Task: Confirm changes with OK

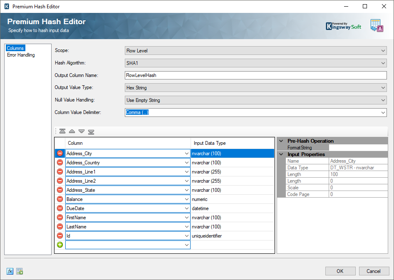Action: (x=340, y=271)
